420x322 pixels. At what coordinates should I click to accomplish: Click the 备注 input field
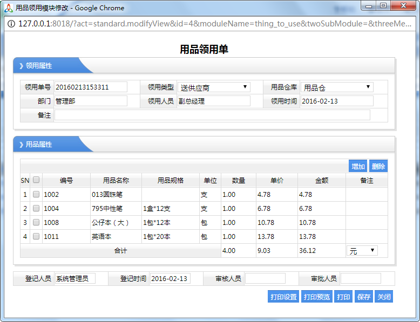click(212, 115)
